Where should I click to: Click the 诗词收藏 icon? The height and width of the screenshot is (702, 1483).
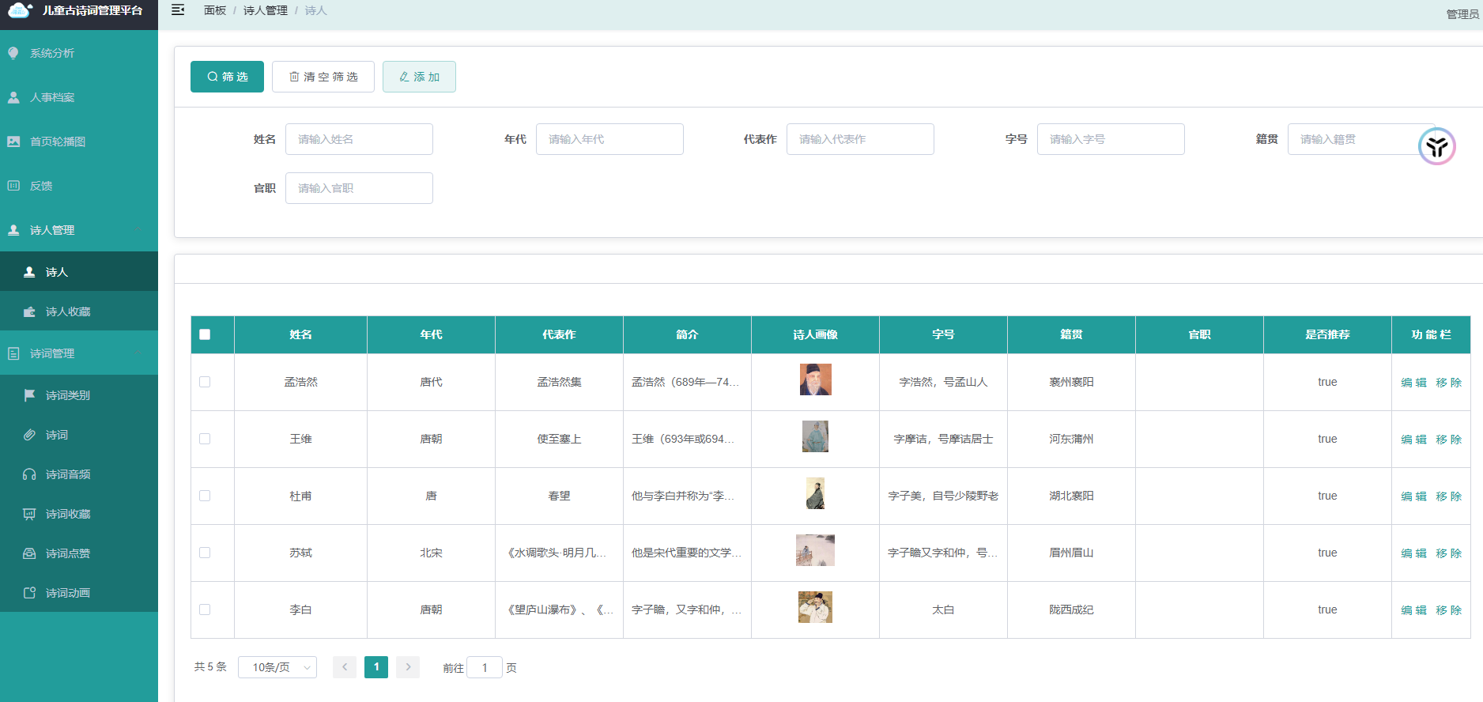(29, 514)
